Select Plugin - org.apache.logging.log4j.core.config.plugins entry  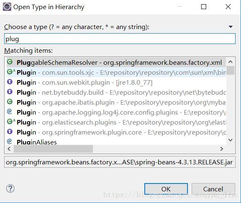tap(116, 112)
